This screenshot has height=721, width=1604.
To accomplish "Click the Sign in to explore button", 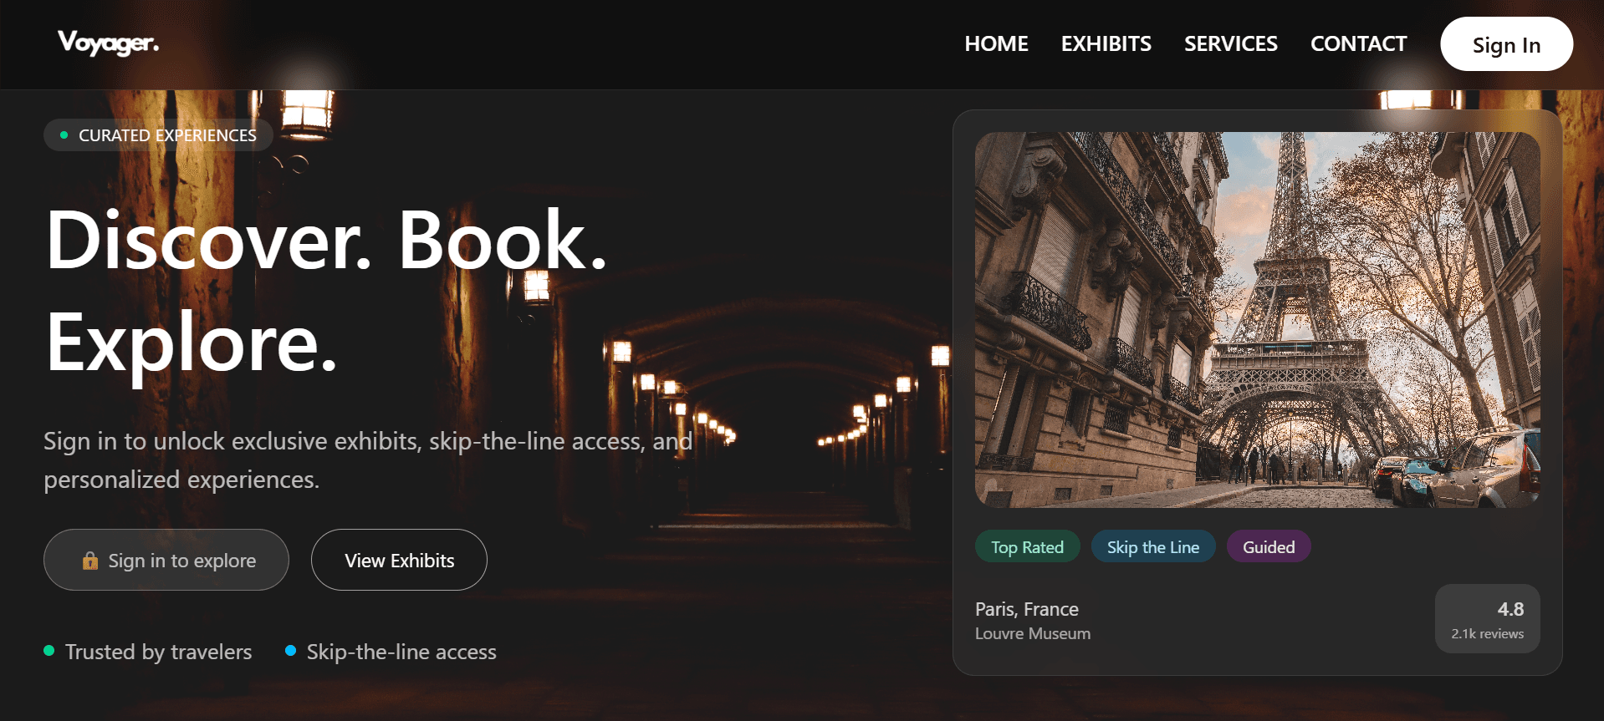I will click(166, 560).
